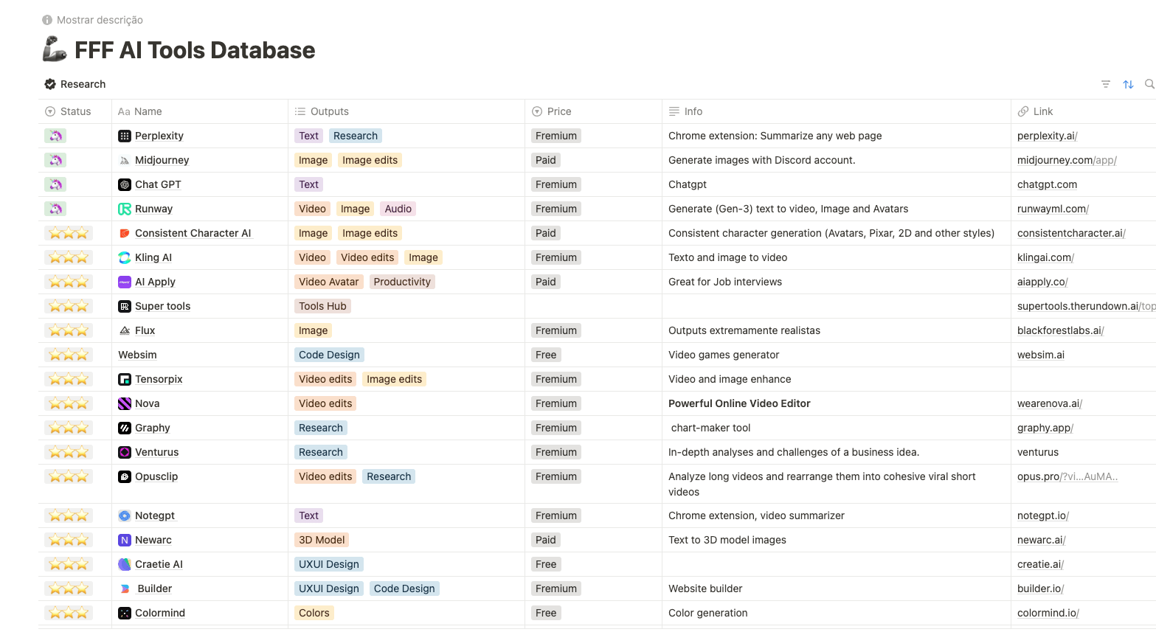Image resolution: width=1156 pixels, height=632 pixels.
Task: Show description via Mostrar descrição
Action: click(x=100, y=20)
